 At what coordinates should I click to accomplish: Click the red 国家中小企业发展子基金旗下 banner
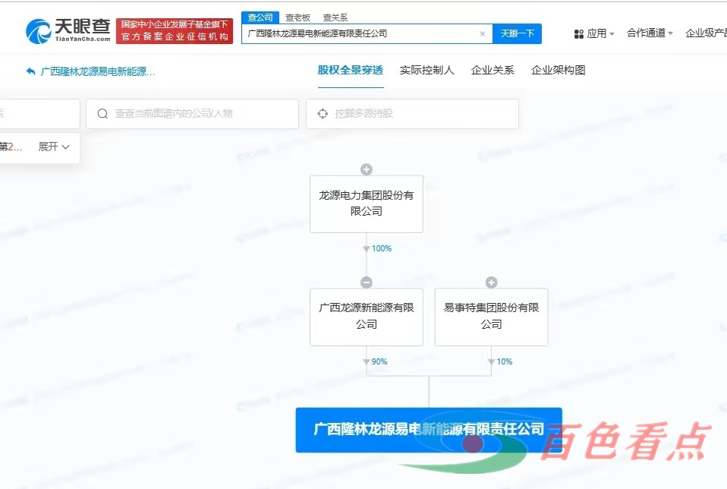coord(175,31)
